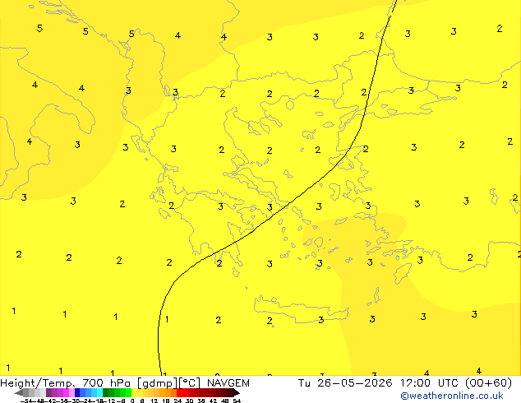The height and width of the screenshot is (403, 521).
Task: Click the island of Crete on the map
Action: [301, 309]
